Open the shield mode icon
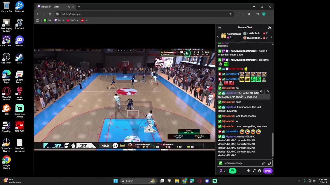 click(x=249, y=171)
